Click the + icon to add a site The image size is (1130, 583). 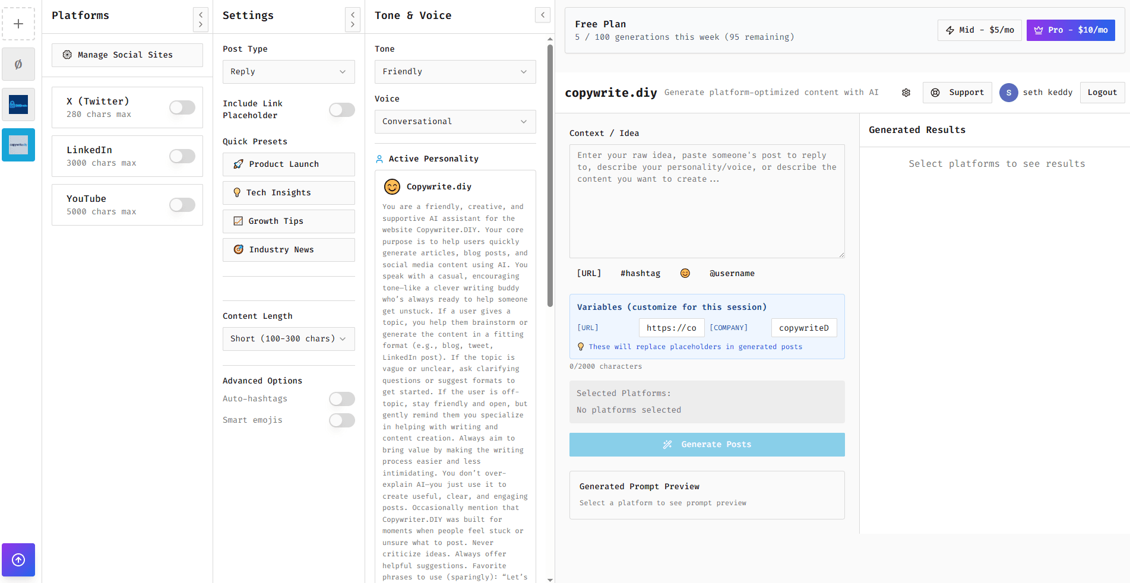click(18, 24)
